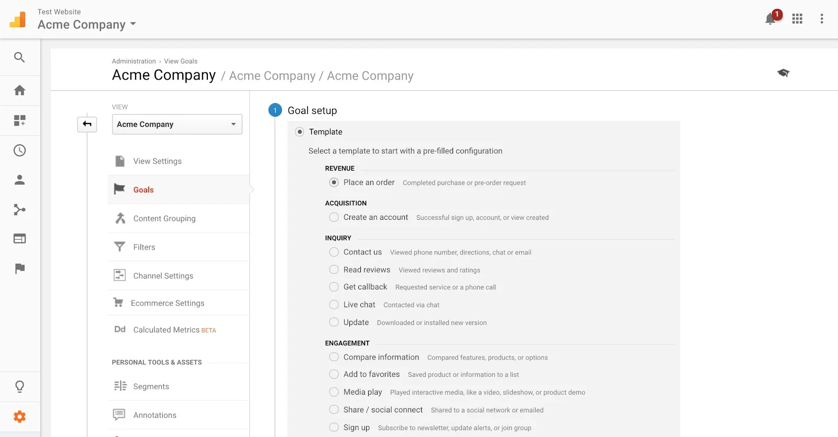Click the View Settings document icon

[120, 161]
